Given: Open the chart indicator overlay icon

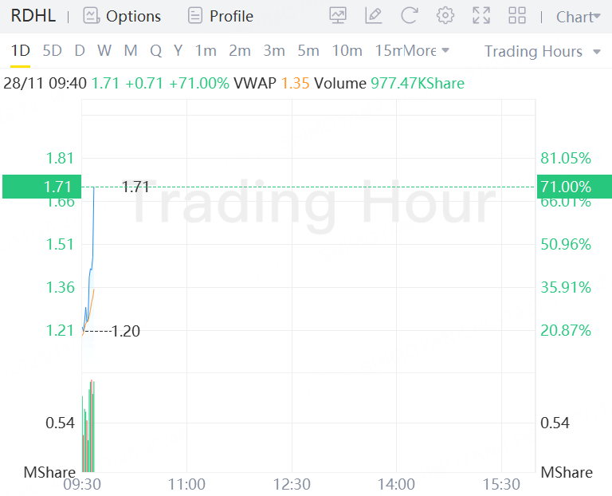Looking at the screenshot, I should 338,16.
